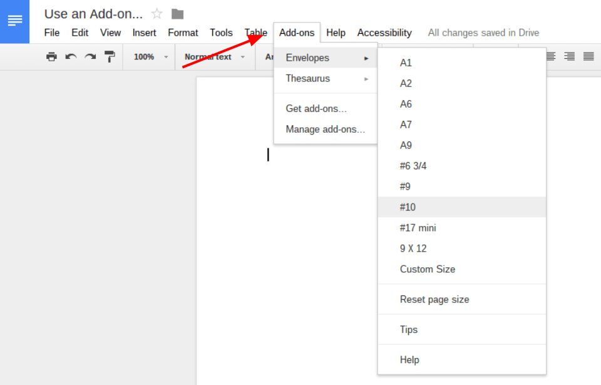Select the Paint format tool

click(x=110, y=56)
